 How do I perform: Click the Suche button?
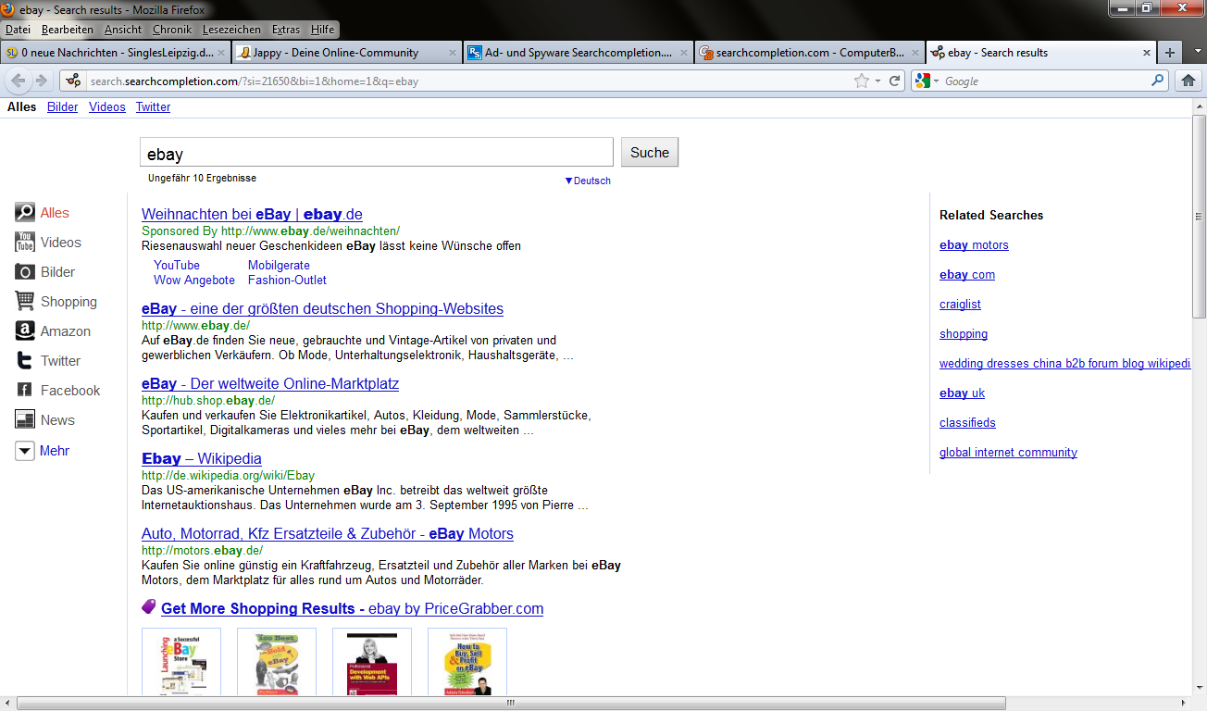650,153
